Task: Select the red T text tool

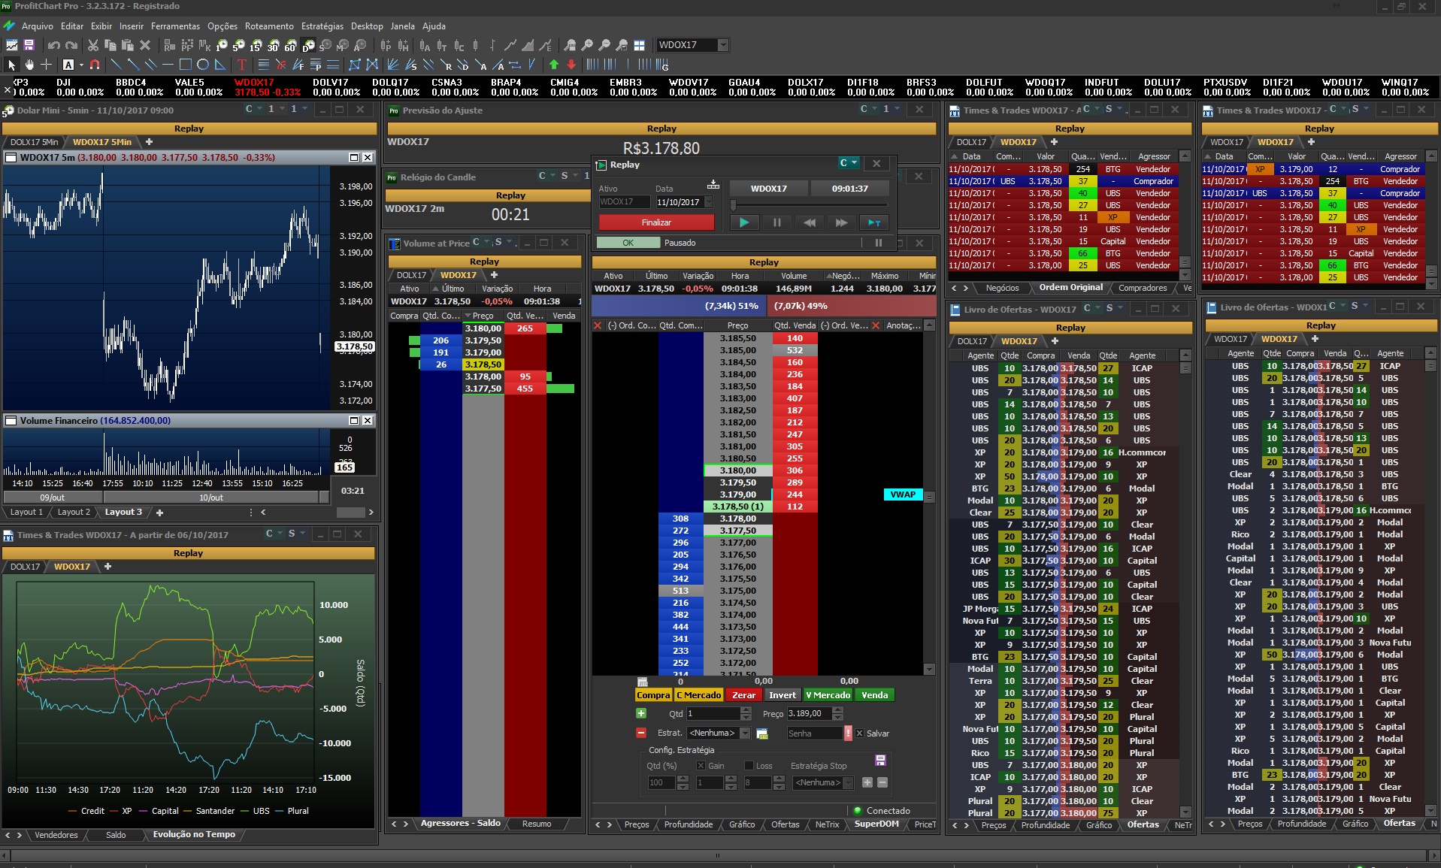Action: (241, 65)
